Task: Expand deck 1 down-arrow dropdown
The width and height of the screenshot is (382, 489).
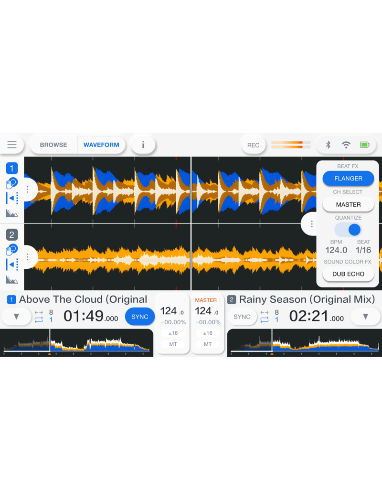Action: pyautogui.click(x=16, y=317)
